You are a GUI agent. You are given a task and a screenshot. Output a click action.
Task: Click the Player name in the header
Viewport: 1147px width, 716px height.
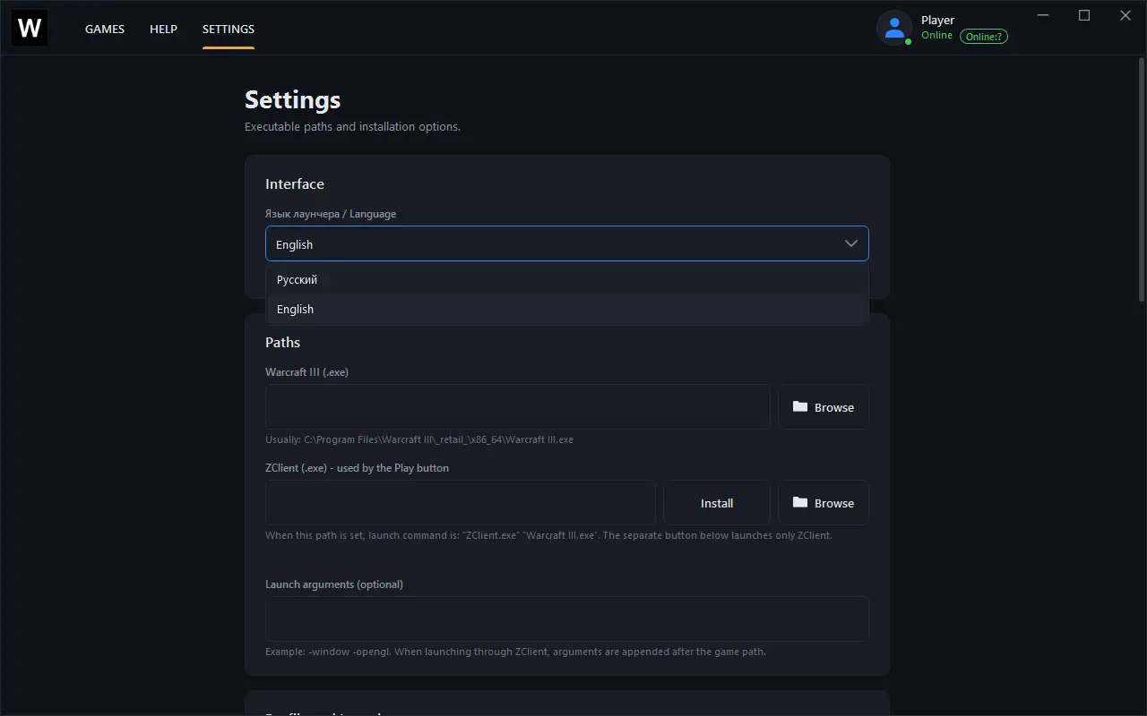938,20
